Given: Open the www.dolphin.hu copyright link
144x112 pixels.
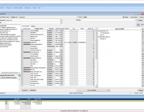Looking at the screenshot, I should pos(84,111).
